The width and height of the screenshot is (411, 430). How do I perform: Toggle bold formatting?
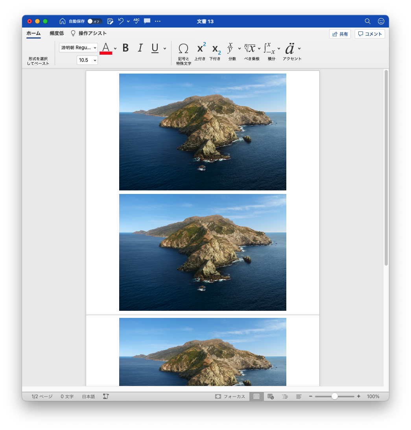click(125, 48)
